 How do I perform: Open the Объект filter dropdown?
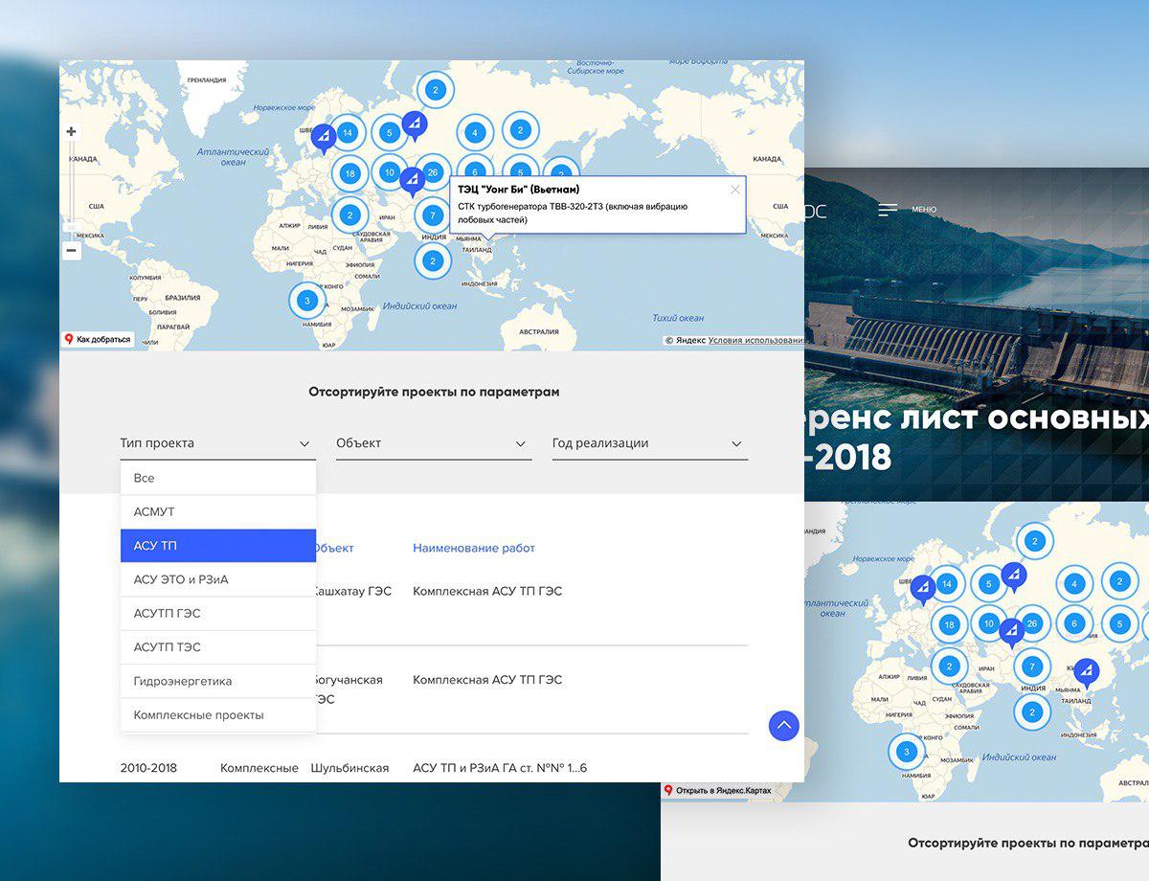pos(434,443)
